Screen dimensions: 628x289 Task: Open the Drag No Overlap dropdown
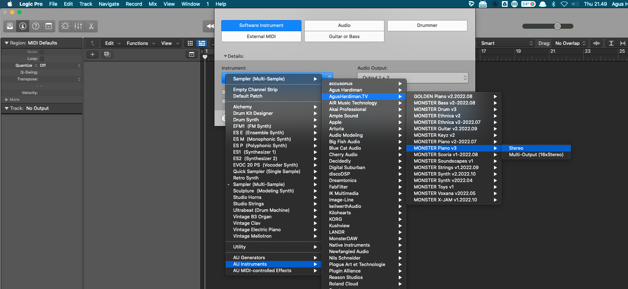570,43
